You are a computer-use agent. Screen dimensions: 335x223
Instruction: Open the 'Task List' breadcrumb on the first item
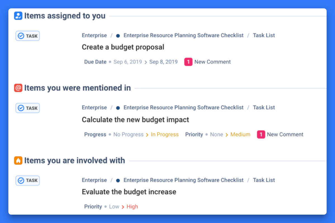264,35
